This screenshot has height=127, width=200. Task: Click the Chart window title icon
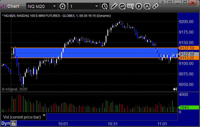pyautogui.click(x=5, y=6)
